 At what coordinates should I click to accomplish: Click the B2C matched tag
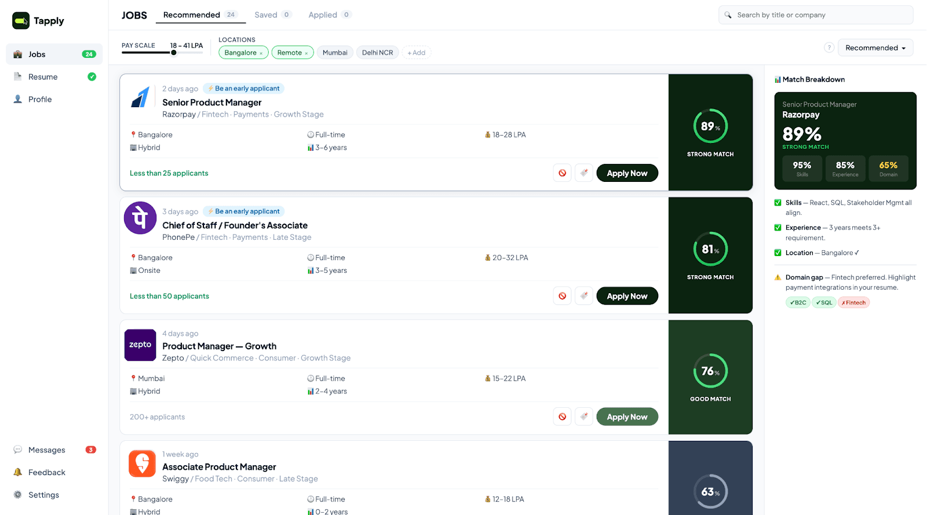(x=798, y=302)
